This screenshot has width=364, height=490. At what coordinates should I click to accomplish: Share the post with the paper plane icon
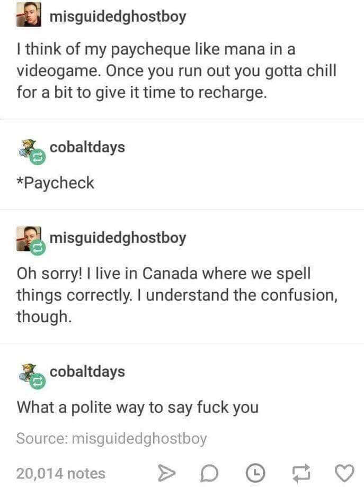tap(166, 473)
